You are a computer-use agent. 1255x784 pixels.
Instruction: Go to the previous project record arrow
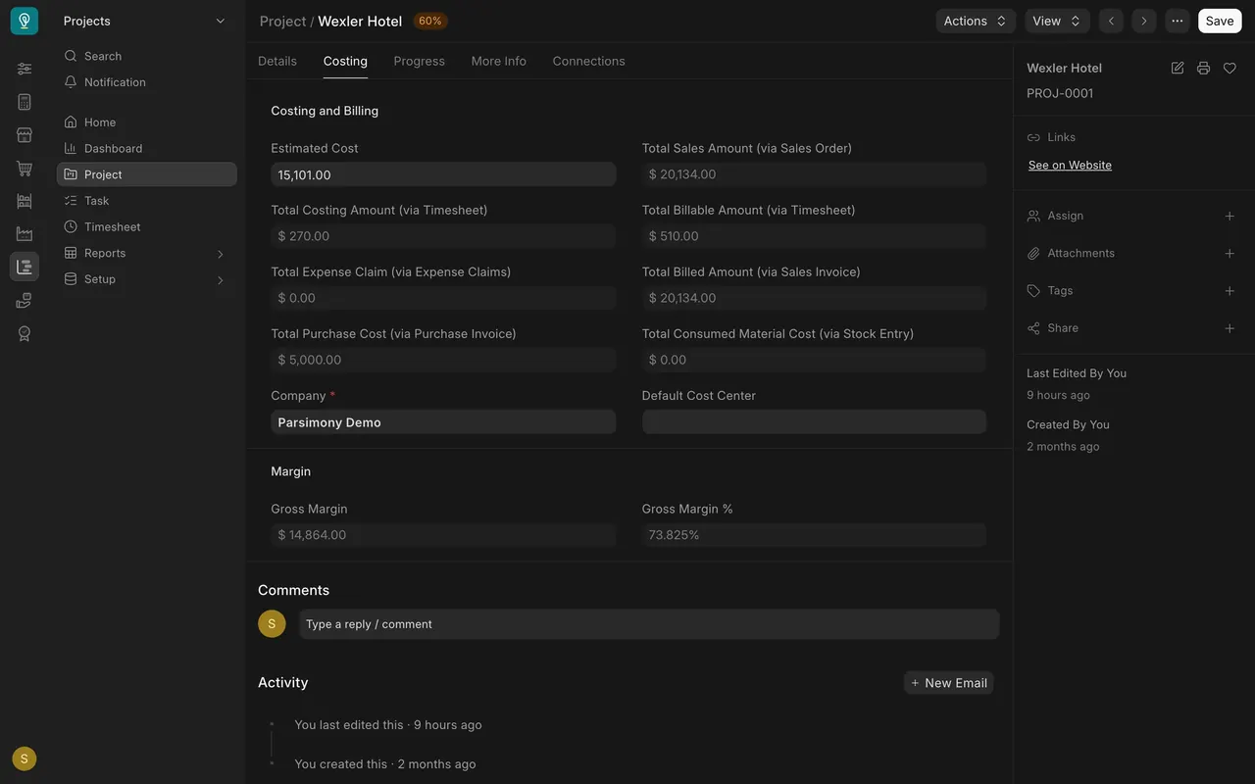click(x=1111, y=21)
